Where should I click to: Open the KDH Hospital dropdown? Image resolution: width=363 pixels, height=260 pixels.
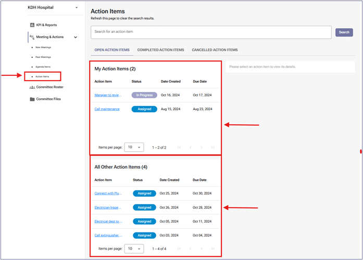(77, 8)
